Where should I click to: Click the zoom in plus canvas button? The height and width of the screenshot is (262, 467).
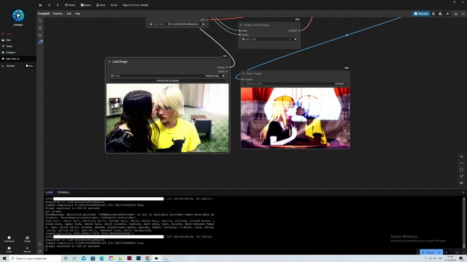(461, 156)
